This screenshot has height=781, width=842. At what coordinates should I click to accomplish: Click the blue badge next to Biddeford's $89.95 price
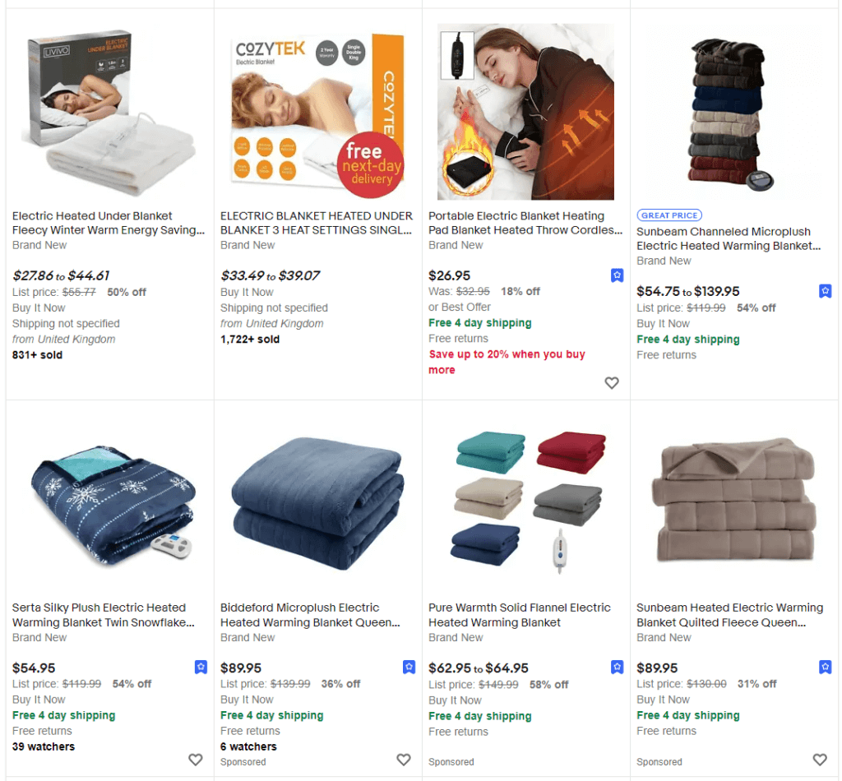point(409,668)
